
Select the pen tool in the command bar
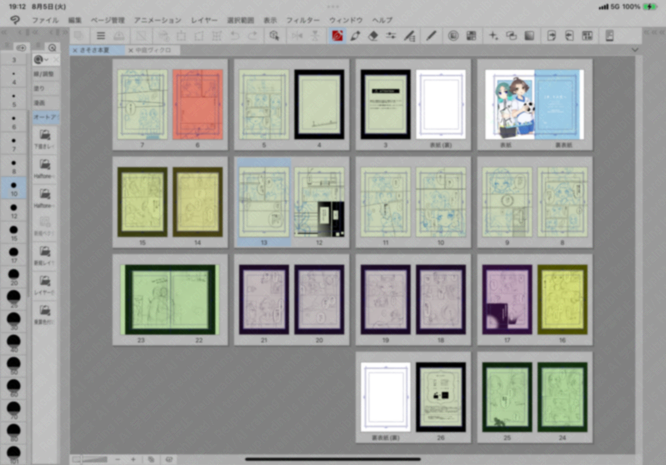tap(355, 36)
